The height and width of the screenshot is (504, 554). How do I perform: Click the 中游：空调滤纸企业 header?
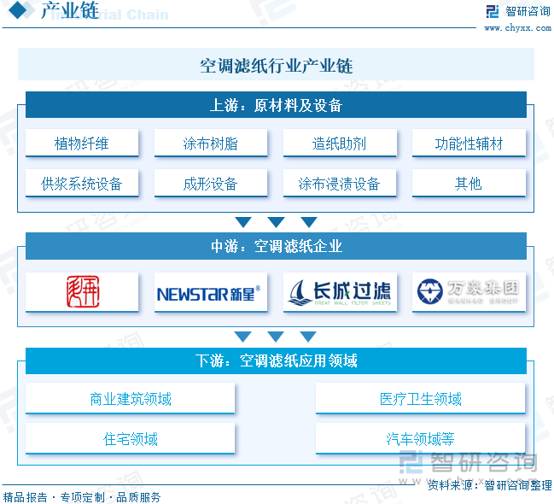276,246
